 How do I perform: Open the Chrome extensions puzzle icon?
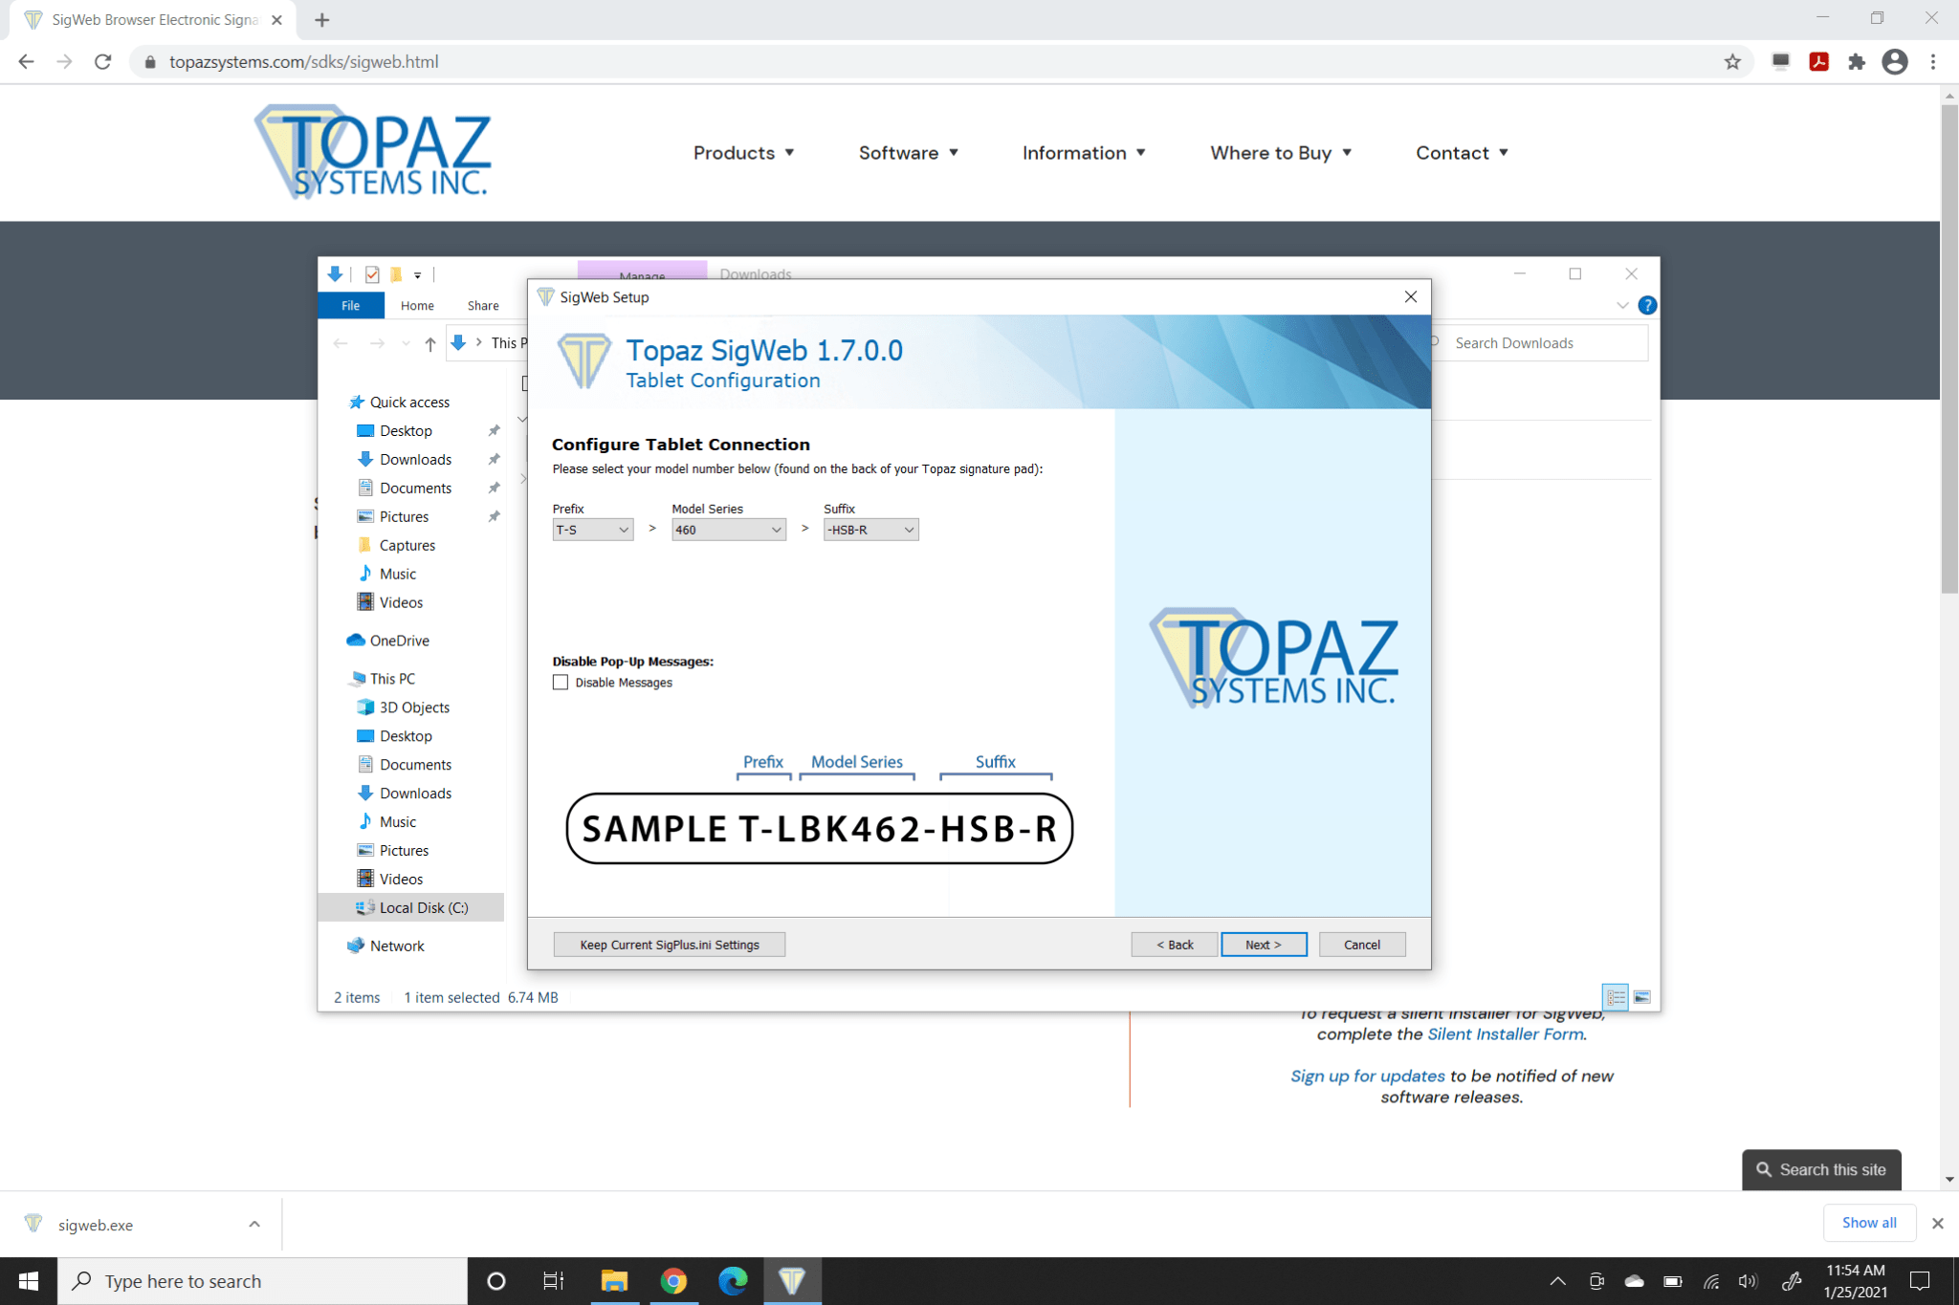pyautogui.click(x=1857, y=61)
